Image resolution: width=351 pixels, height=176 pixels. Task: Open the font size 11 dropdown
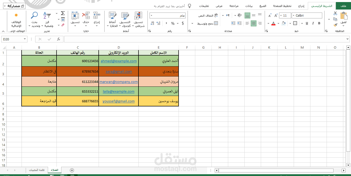click(x=281, y=16)
